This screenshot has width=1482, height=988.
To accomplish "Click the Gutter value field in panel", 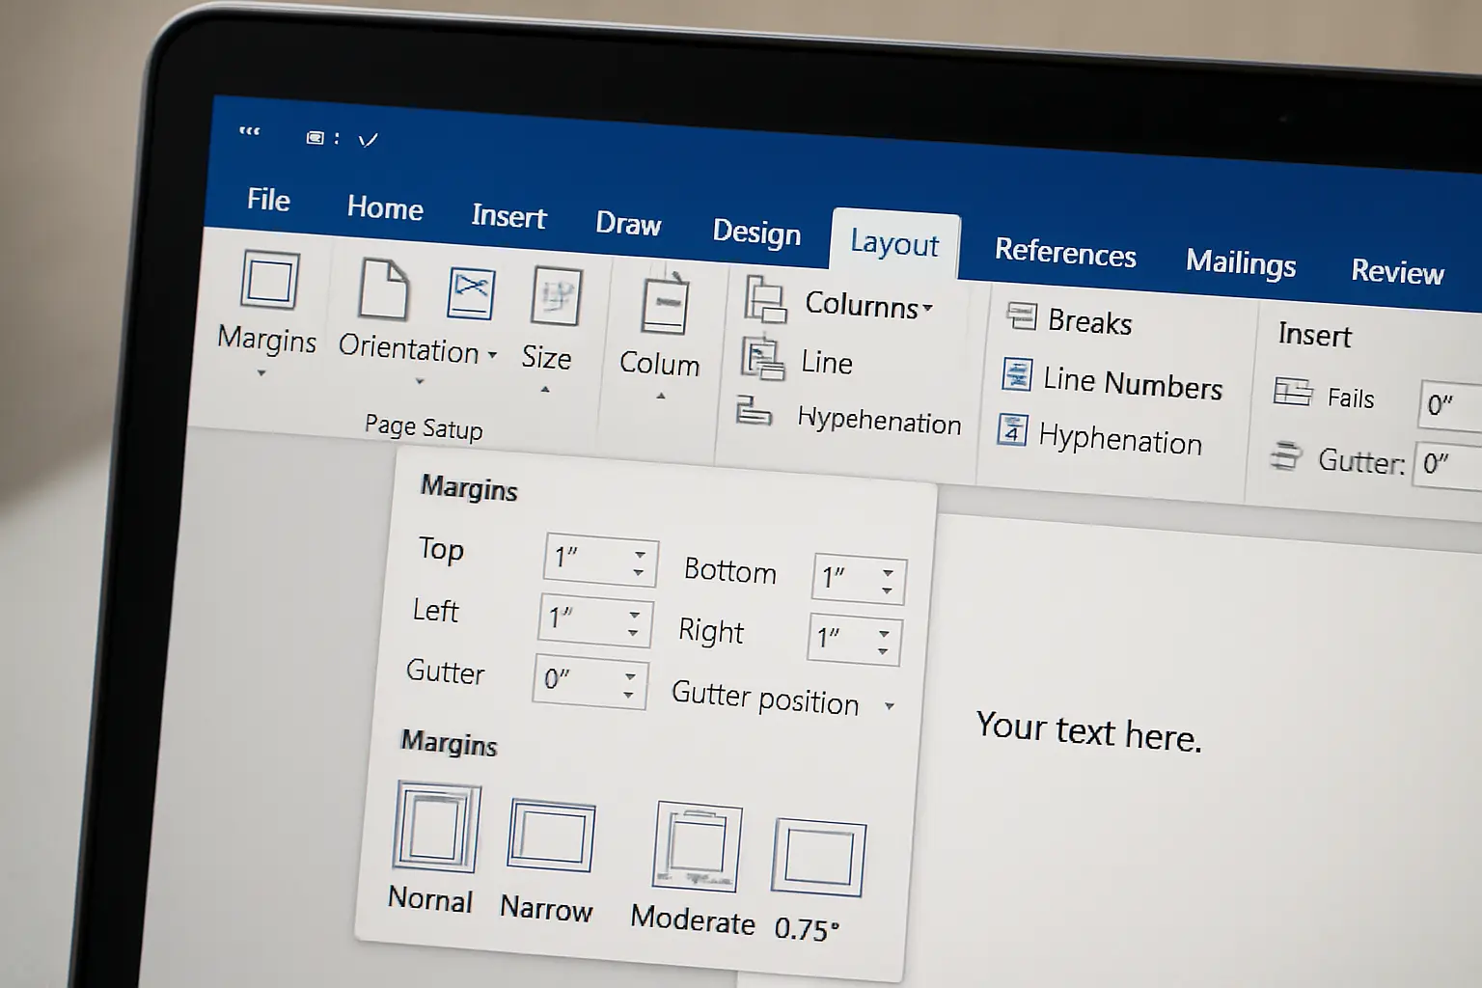I will pos(590,682).
